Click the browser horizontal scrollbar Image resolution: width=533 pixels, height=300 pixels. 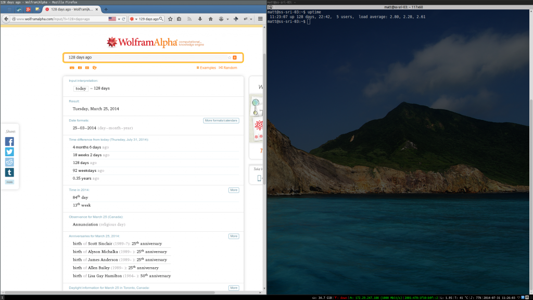click(x=109, y=293)
